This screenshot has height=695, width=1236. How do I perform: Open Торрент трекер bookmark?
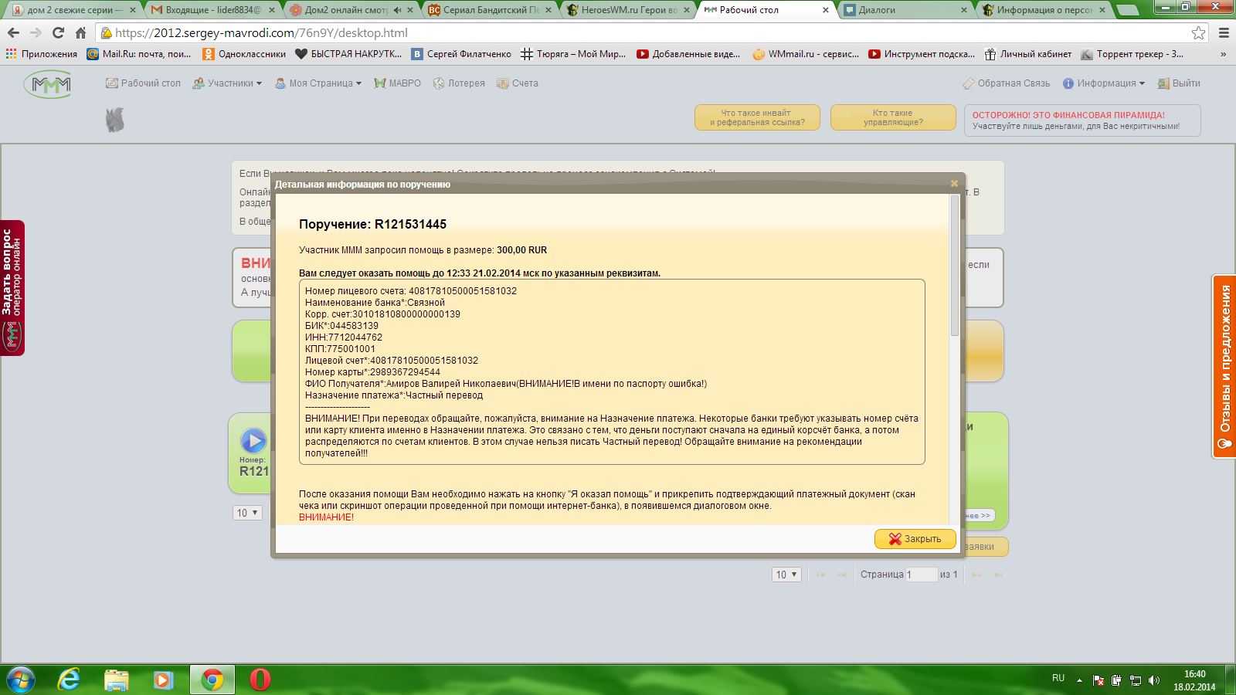pos(1132,54)
